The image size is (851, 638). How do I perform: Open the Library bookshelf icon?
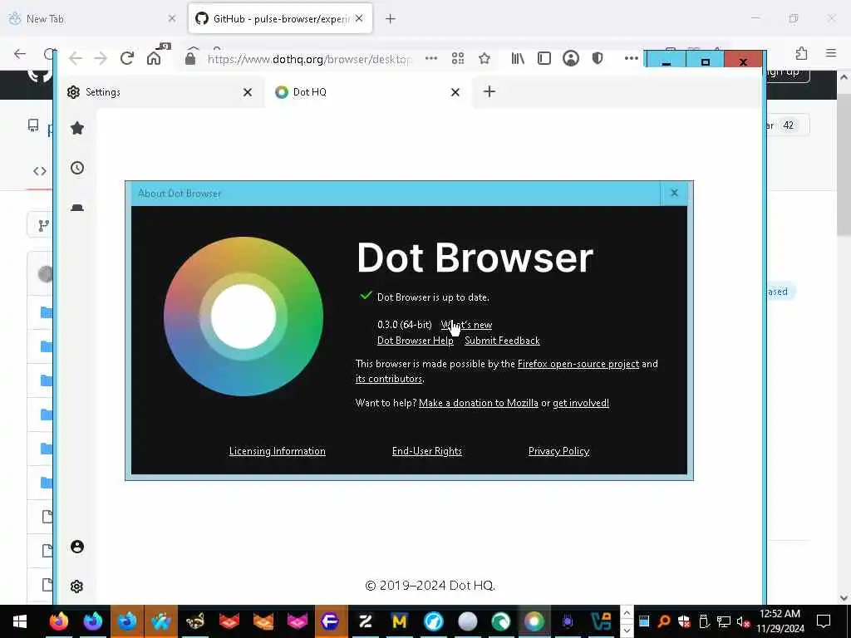click(x=517, y=58)
